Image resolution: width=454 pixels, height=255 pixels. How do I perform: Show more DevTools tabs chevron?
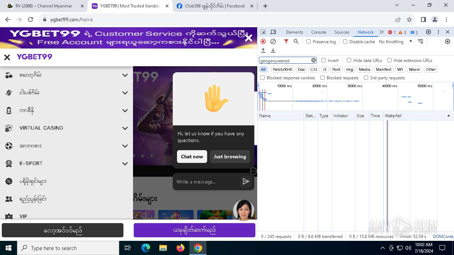(382, 32)
